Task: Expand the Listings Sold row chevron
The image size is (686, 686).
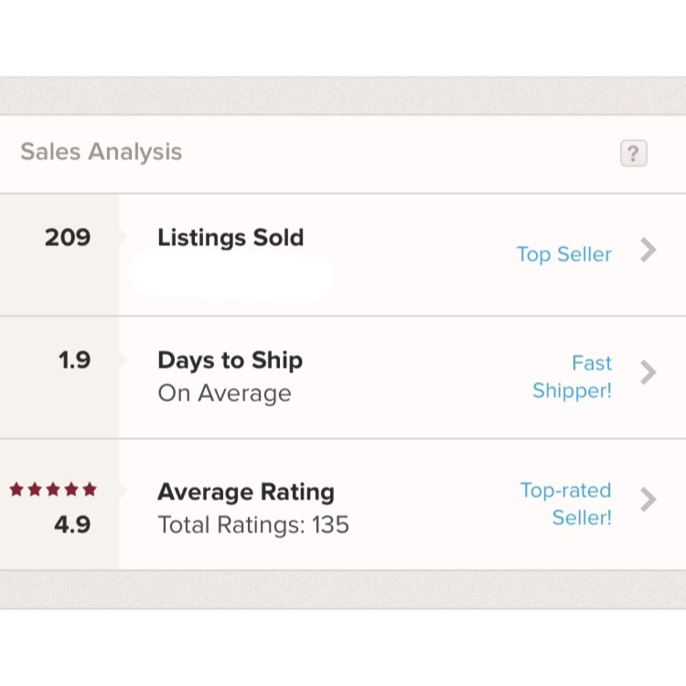Action: [x=648, y=251]
